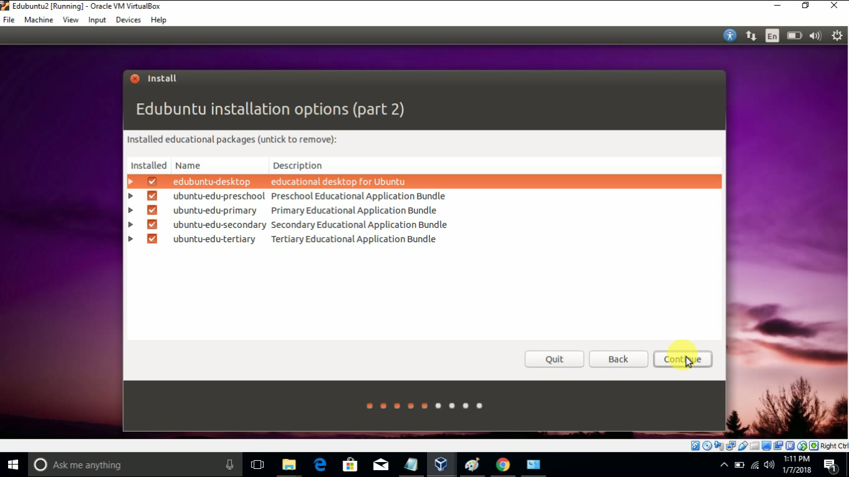Click the VirtualBox hard disk activity icon
The width and height of the screenshot is (849, 477).
point(695,446)
